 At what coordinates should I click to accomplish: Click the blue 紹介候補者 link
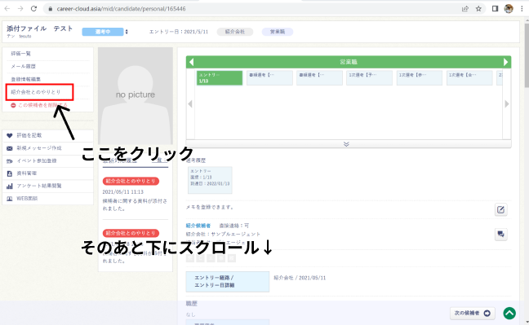click(198, 226)
